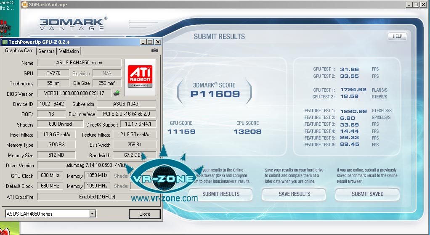The image size is (430, 235).
Task: Switch to the Graphics Card tab
Action: point(19,50)
